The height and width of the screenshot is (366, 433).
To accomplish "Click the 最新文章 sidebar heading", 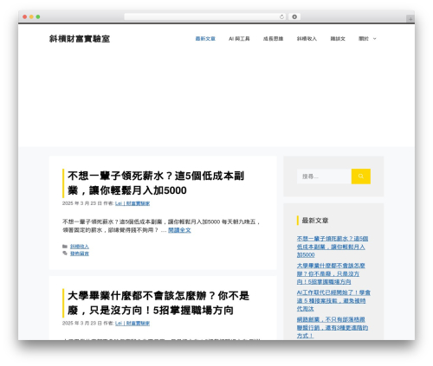I will coord(315,221).
